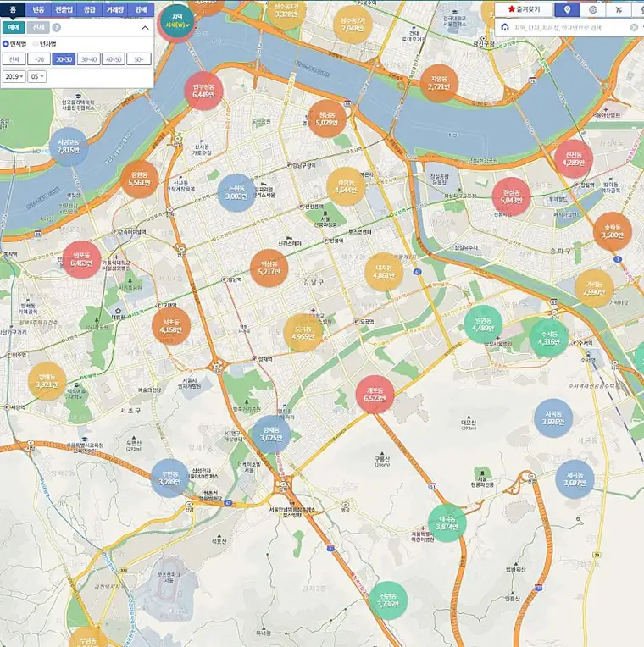Screen dimensions: 644x647
Task: Click the 반포동 6,463만 bubble
Action: click(x=81, y=259)
